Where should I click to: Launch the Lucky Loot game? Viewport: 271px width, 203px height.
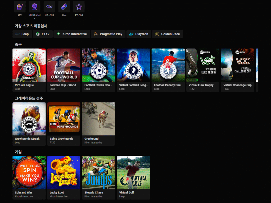[64, 172]
